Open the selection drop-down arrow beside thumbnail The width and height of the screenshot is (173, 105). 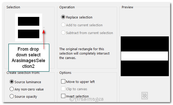(44, 28)
